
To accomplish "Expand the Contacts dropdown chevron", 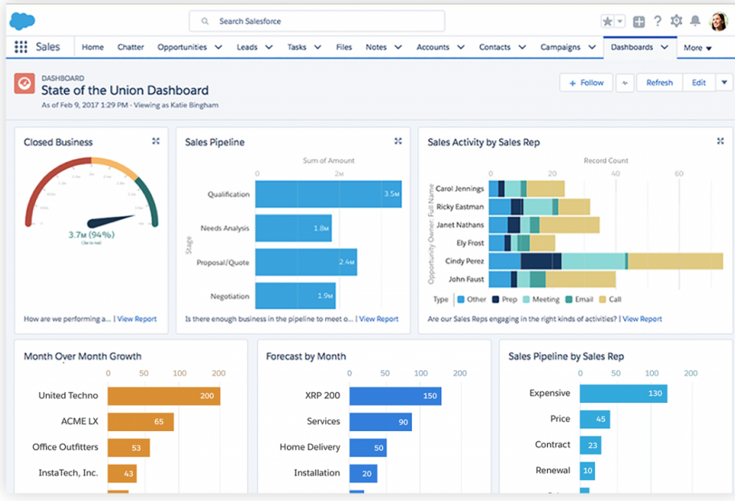I will click(x=522, y=47).
